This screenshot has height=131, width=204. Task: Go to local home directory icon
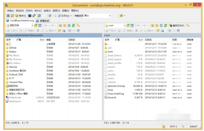(x=69, y=26)
